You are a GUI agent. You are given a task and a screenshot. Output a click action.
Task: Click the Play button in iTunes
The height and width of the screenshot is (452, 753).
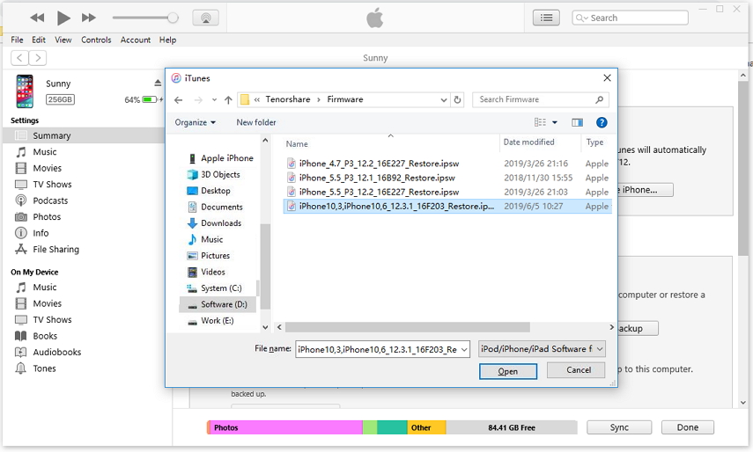pos(63,18)
